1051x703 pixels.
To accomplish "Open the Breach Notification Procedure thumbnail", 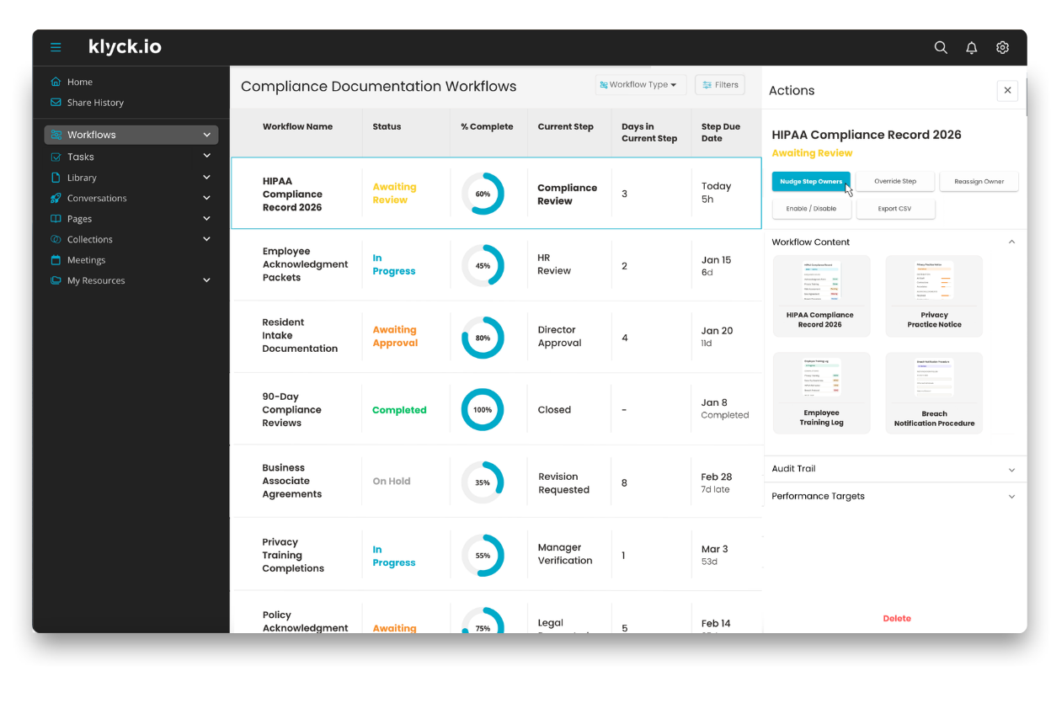I will 934,393.
